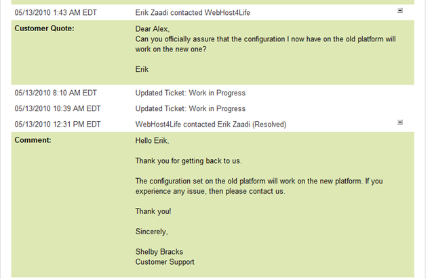Click 'Thank you for getting back to us.'
This screenshot has height=279, width=434.
(189, 161)
